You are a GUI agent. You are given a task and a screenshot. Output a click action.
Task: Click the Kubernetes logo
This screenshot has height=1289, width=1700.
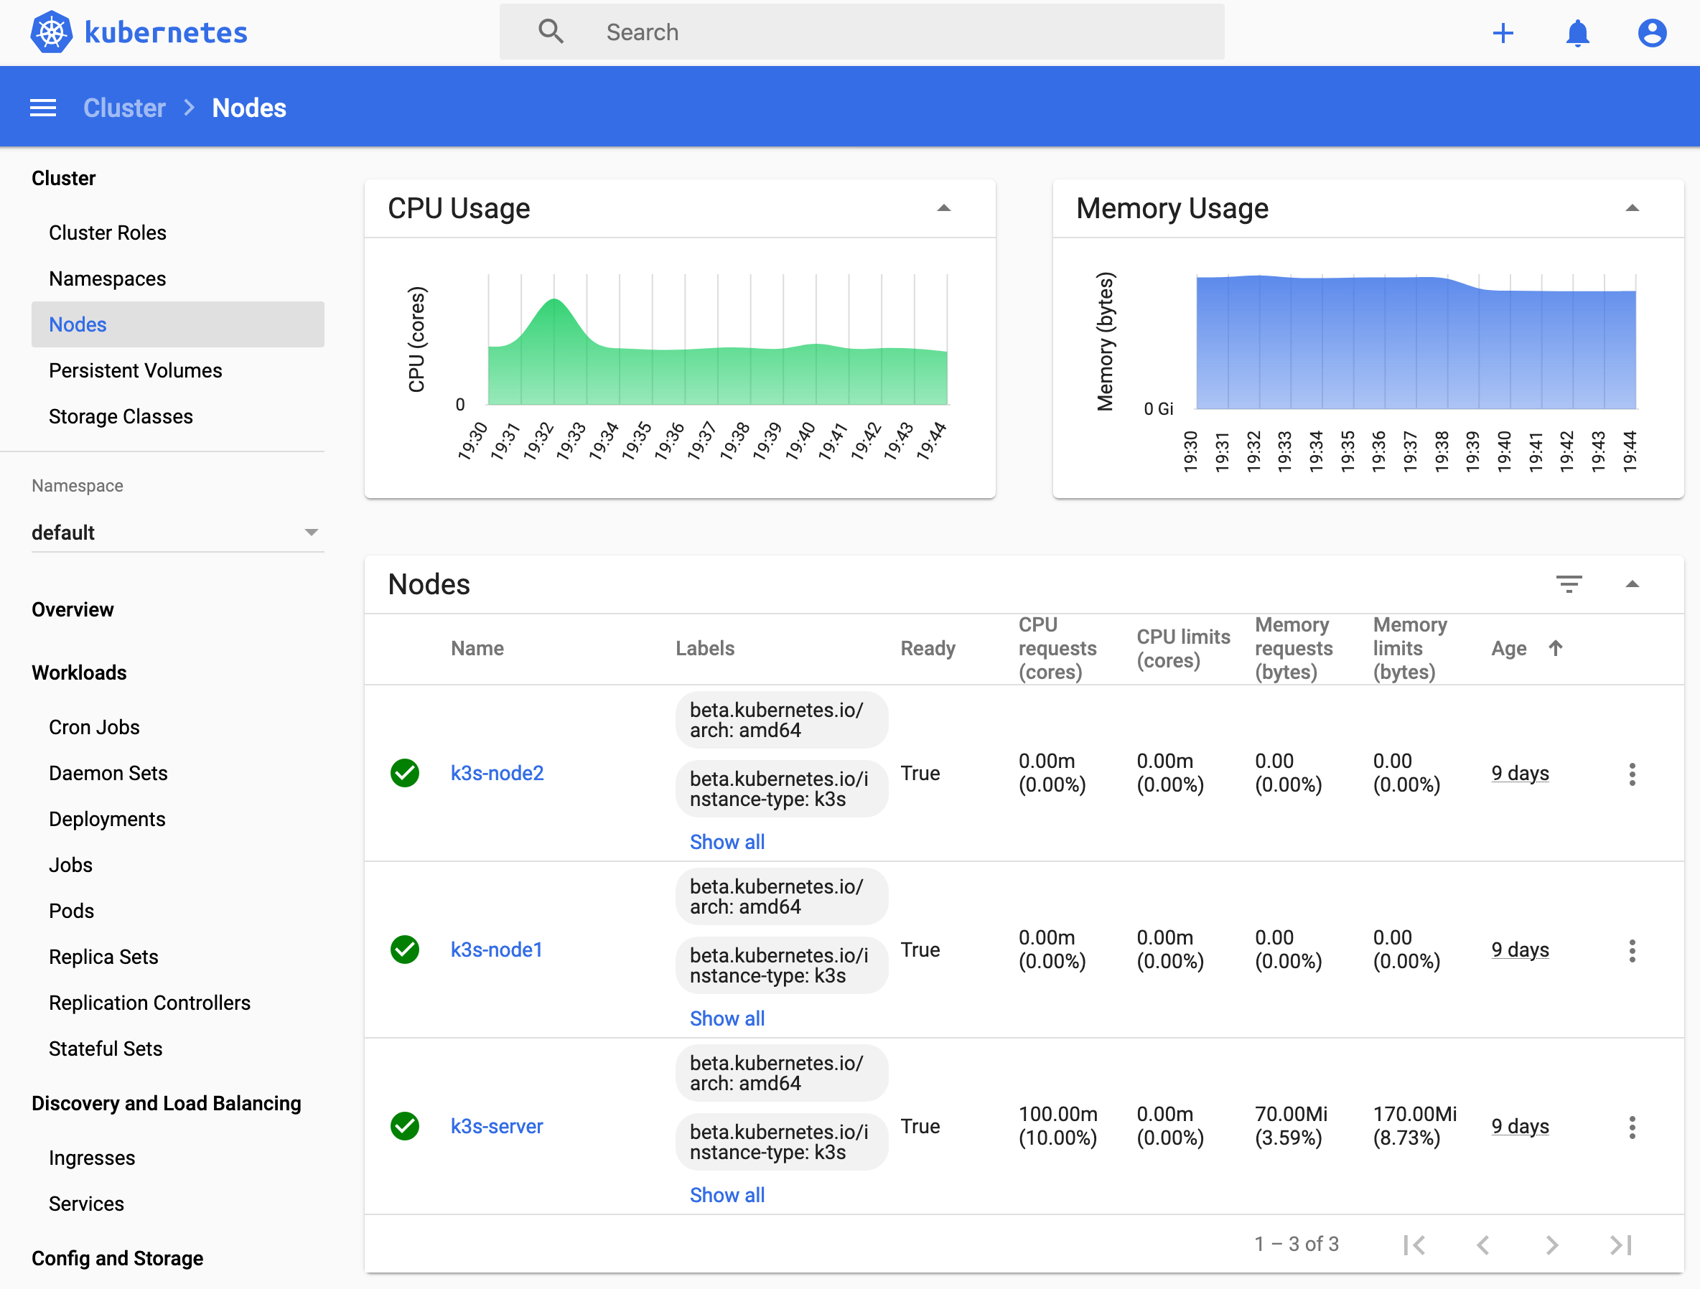[52, 32]
